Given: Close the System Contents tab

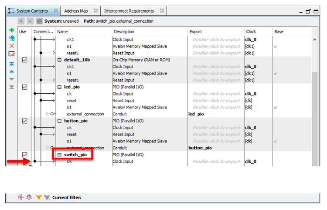Looking at the screenshot, I should 56,10.
